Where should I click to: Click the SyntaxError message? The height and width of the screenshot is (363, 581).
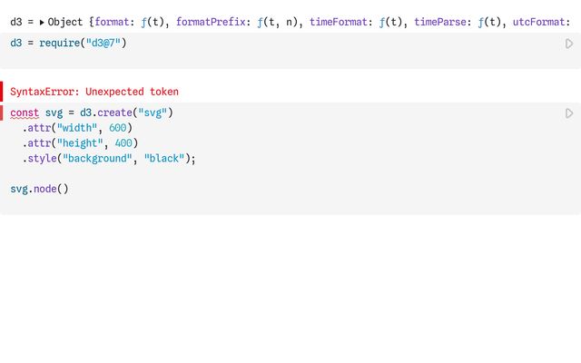pyautogui.click(x=94, y=92)
